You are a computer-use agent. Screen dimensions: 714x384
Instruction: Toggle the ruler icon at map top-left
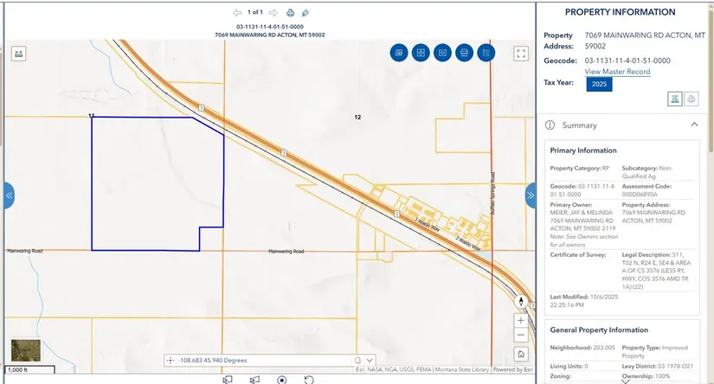click(18, 54)
